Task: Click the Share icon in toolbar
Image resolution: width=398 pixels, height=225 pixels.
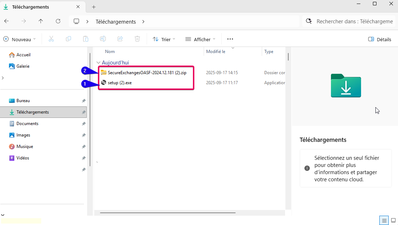Action: click(120, 39)
